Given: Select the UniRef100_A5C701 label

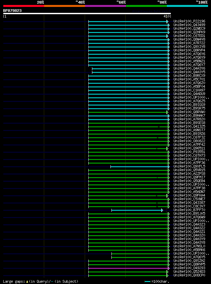Looking at the screenshot, I should 189,79.
